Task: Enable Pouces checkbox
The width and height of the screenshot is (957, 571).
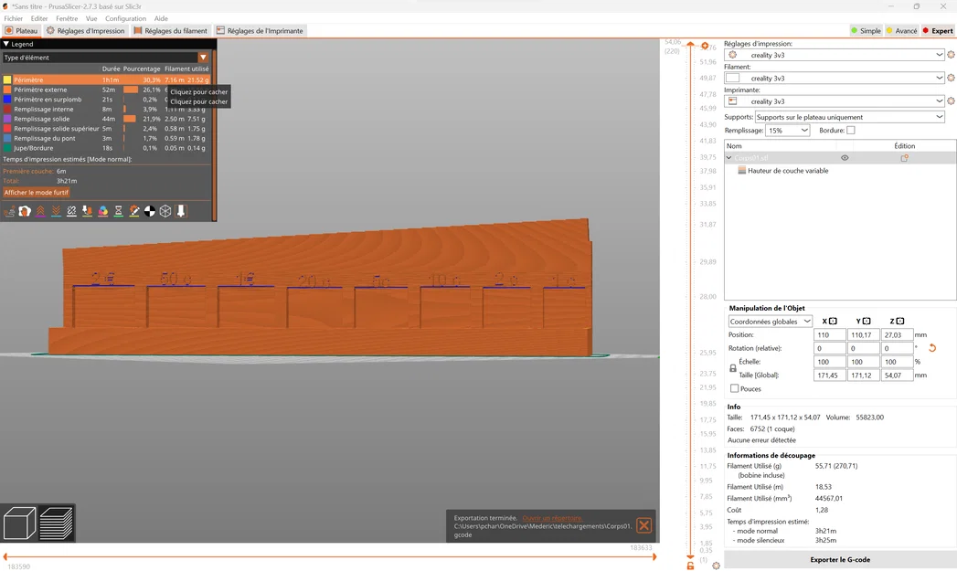Action: click(734, 388)
